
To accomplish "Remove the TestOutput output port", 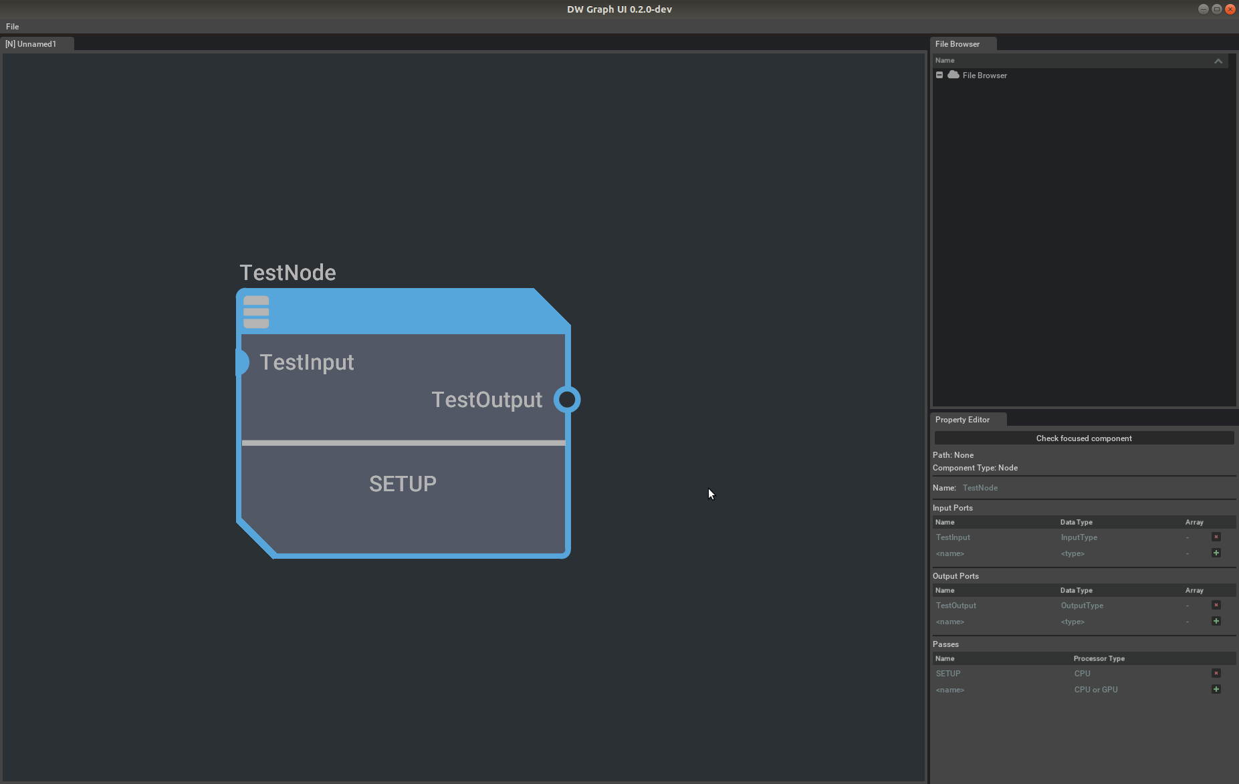I will [x=1216, y=605].
